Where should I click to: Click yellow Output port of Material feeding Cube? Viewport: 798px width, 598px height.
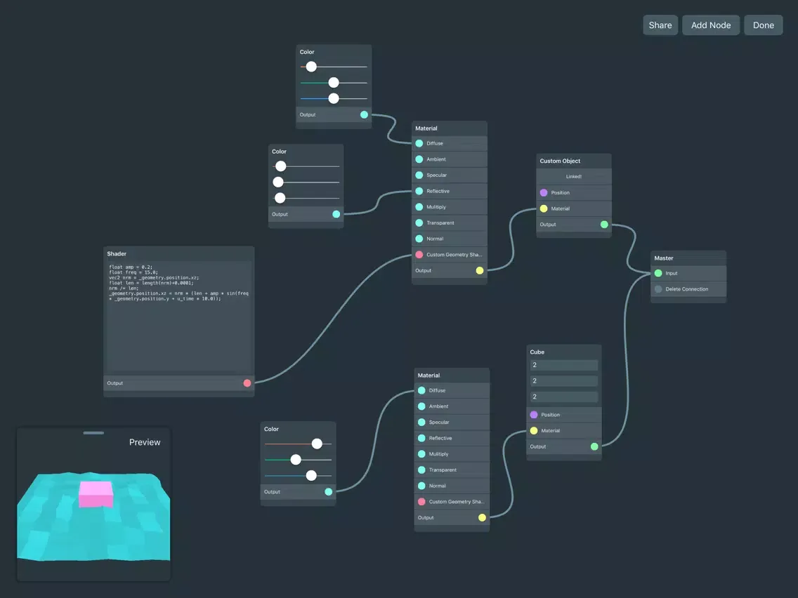(x=482, y=518)
